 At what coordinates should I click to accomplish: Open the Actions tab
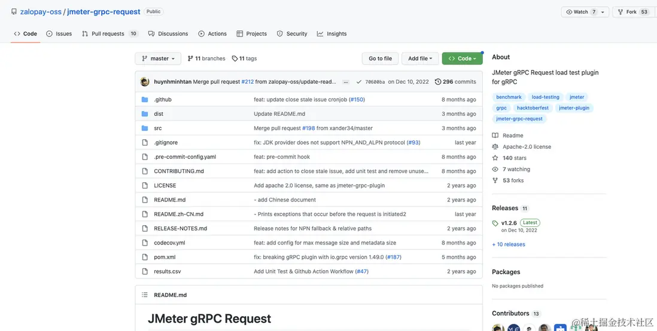pyautogui.click(x=212, y=33)
